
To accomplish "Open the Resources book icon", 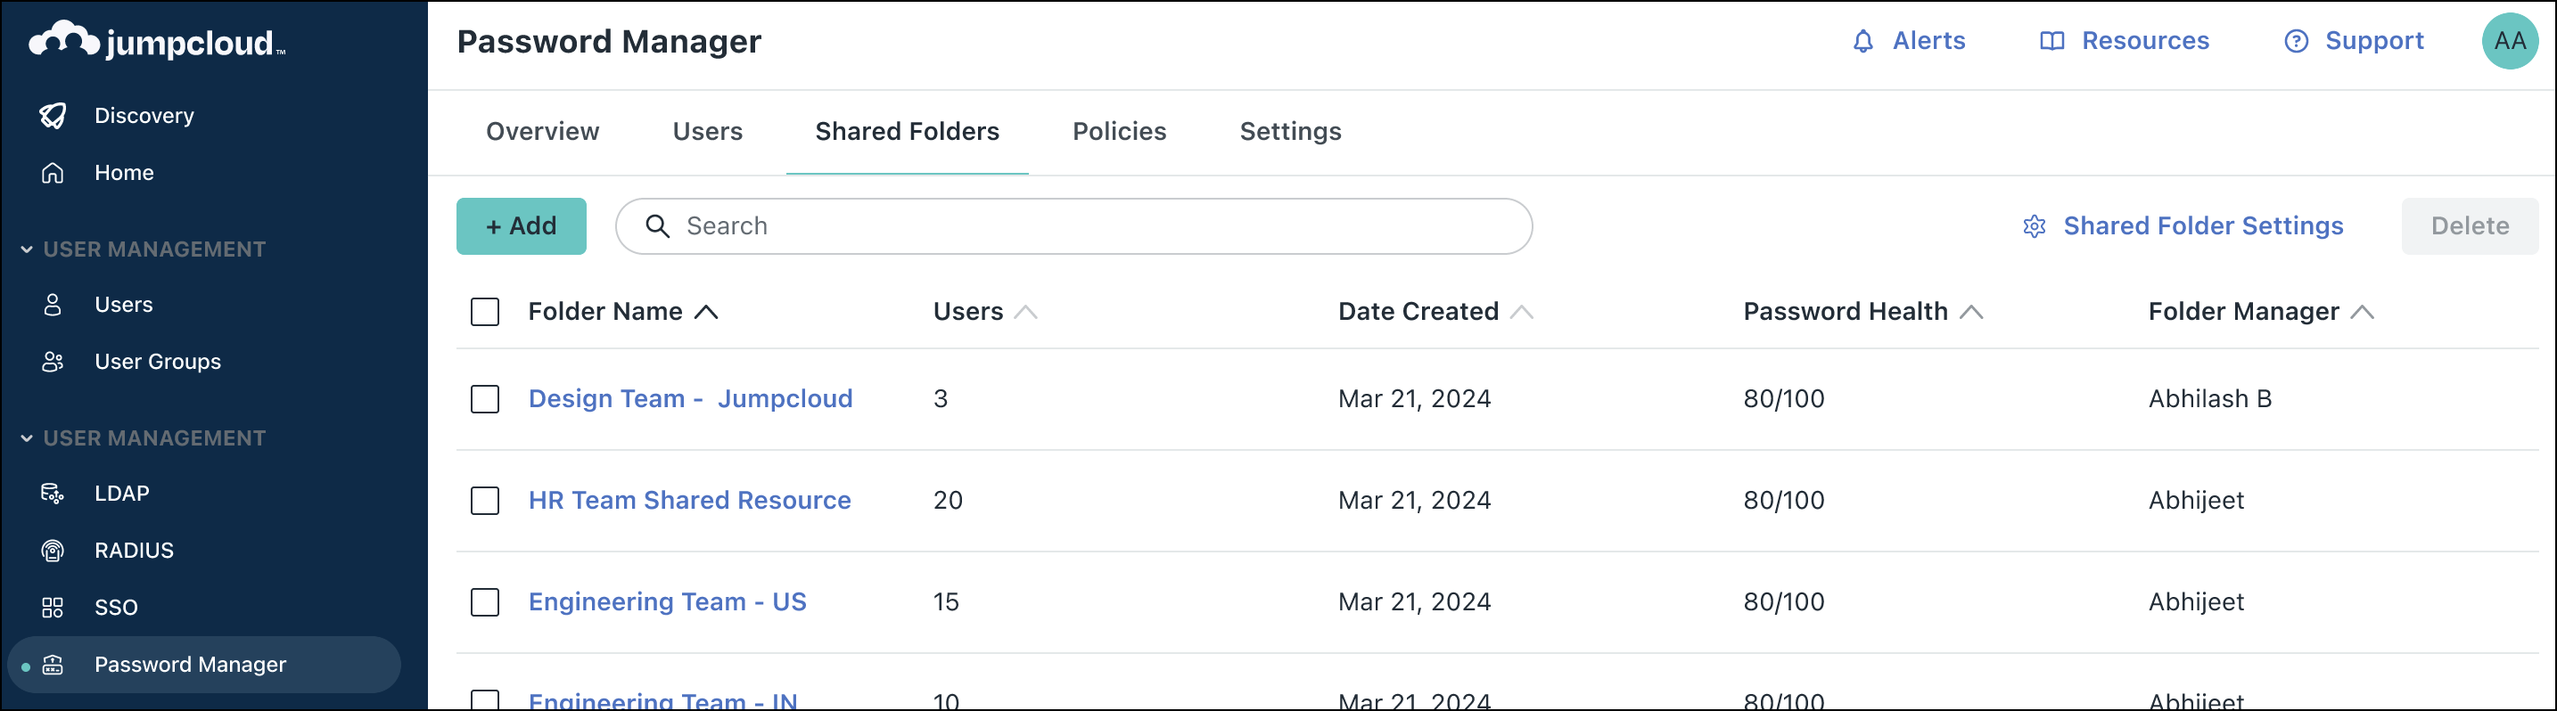I will click(x=2051, y=42).
